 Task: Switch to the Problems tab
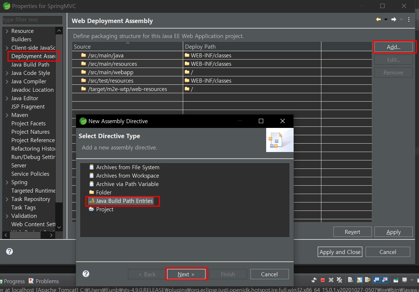(x=44, y=281)
